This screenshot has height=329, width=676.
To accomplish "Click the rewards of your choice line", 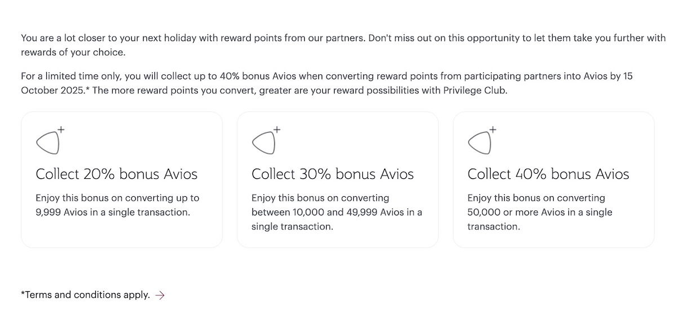I will [73, 52].
